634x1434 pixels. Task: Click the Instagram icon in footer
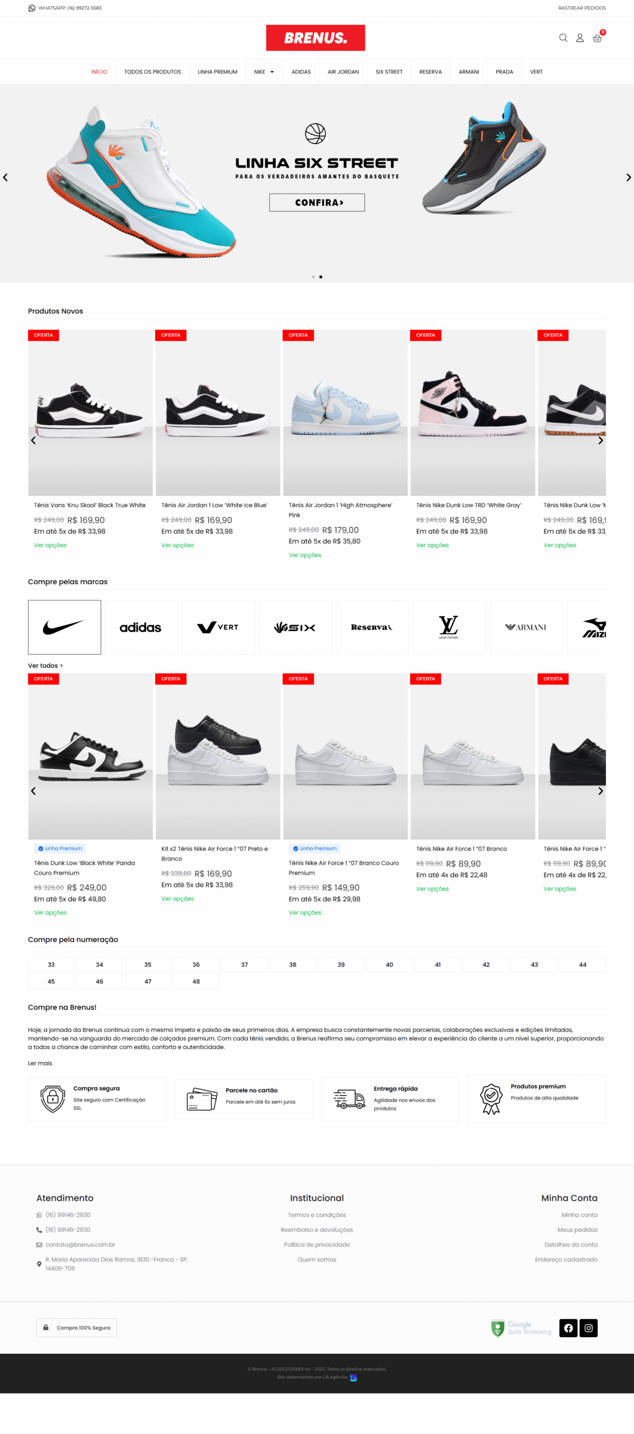click(x=588, y=1328)
